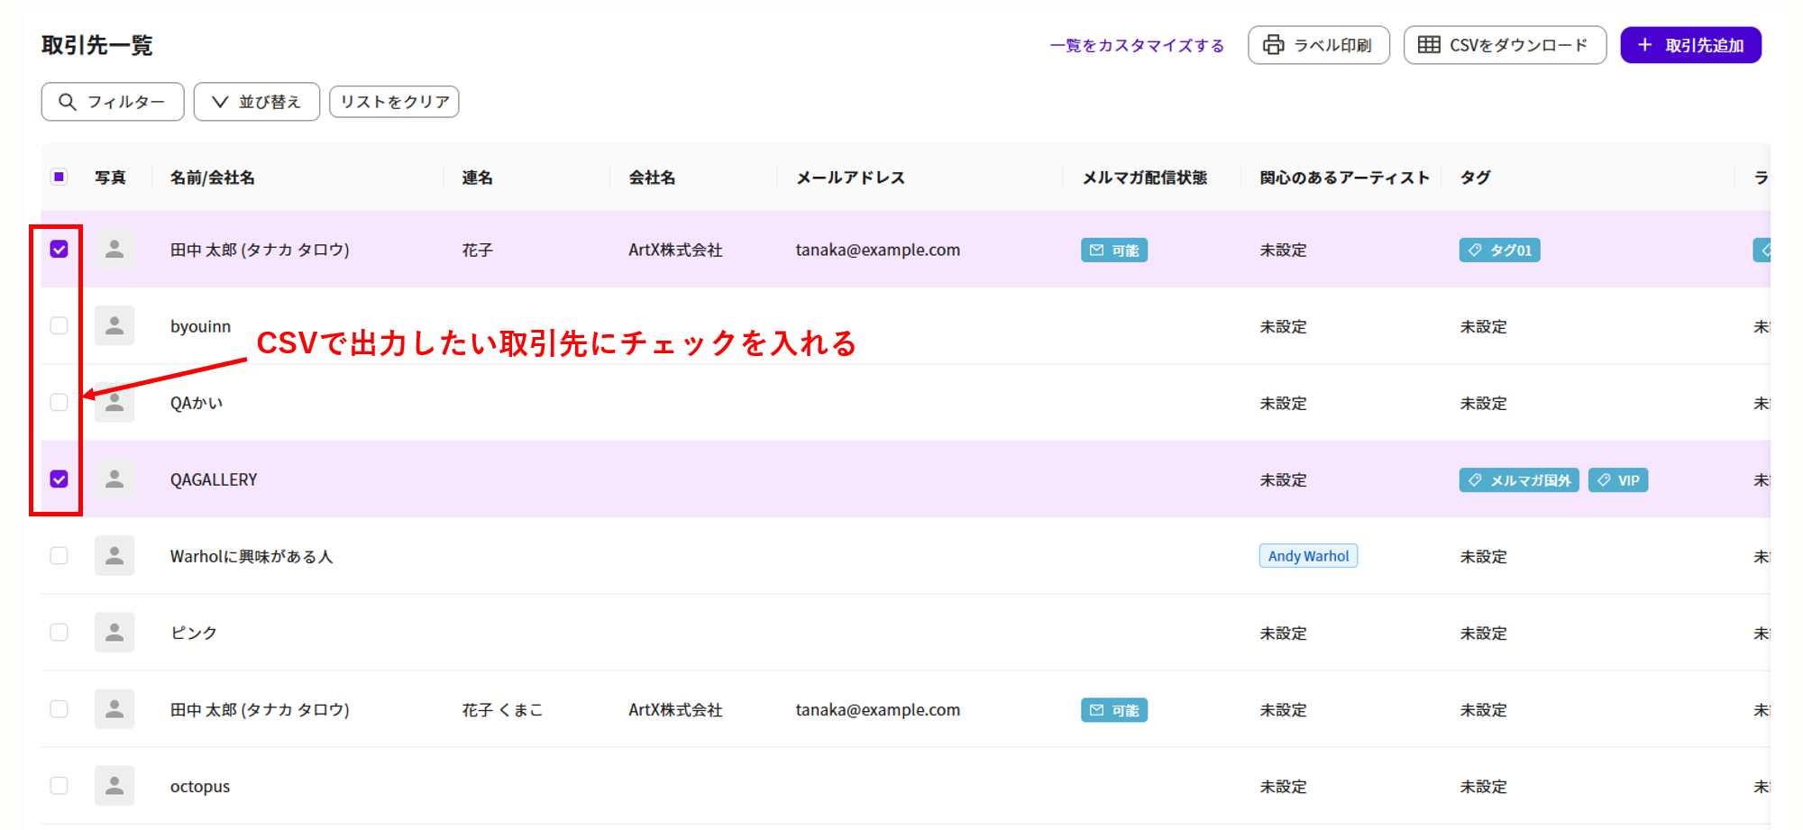Click the octopus avatar icon
1803x830 pixels.
coord(114,786)
